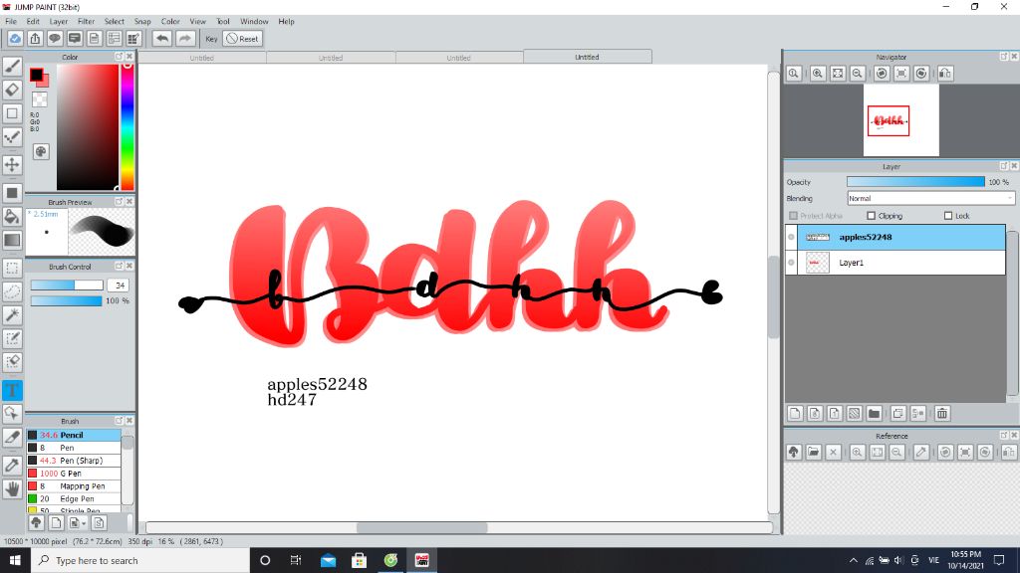Add a new layer folder
This screenshot has width=1020, height=573.
(875, 413)
